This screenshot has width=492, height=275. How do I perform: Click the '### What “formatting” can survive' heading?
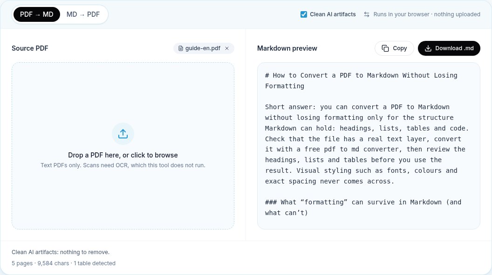point(363,208)
